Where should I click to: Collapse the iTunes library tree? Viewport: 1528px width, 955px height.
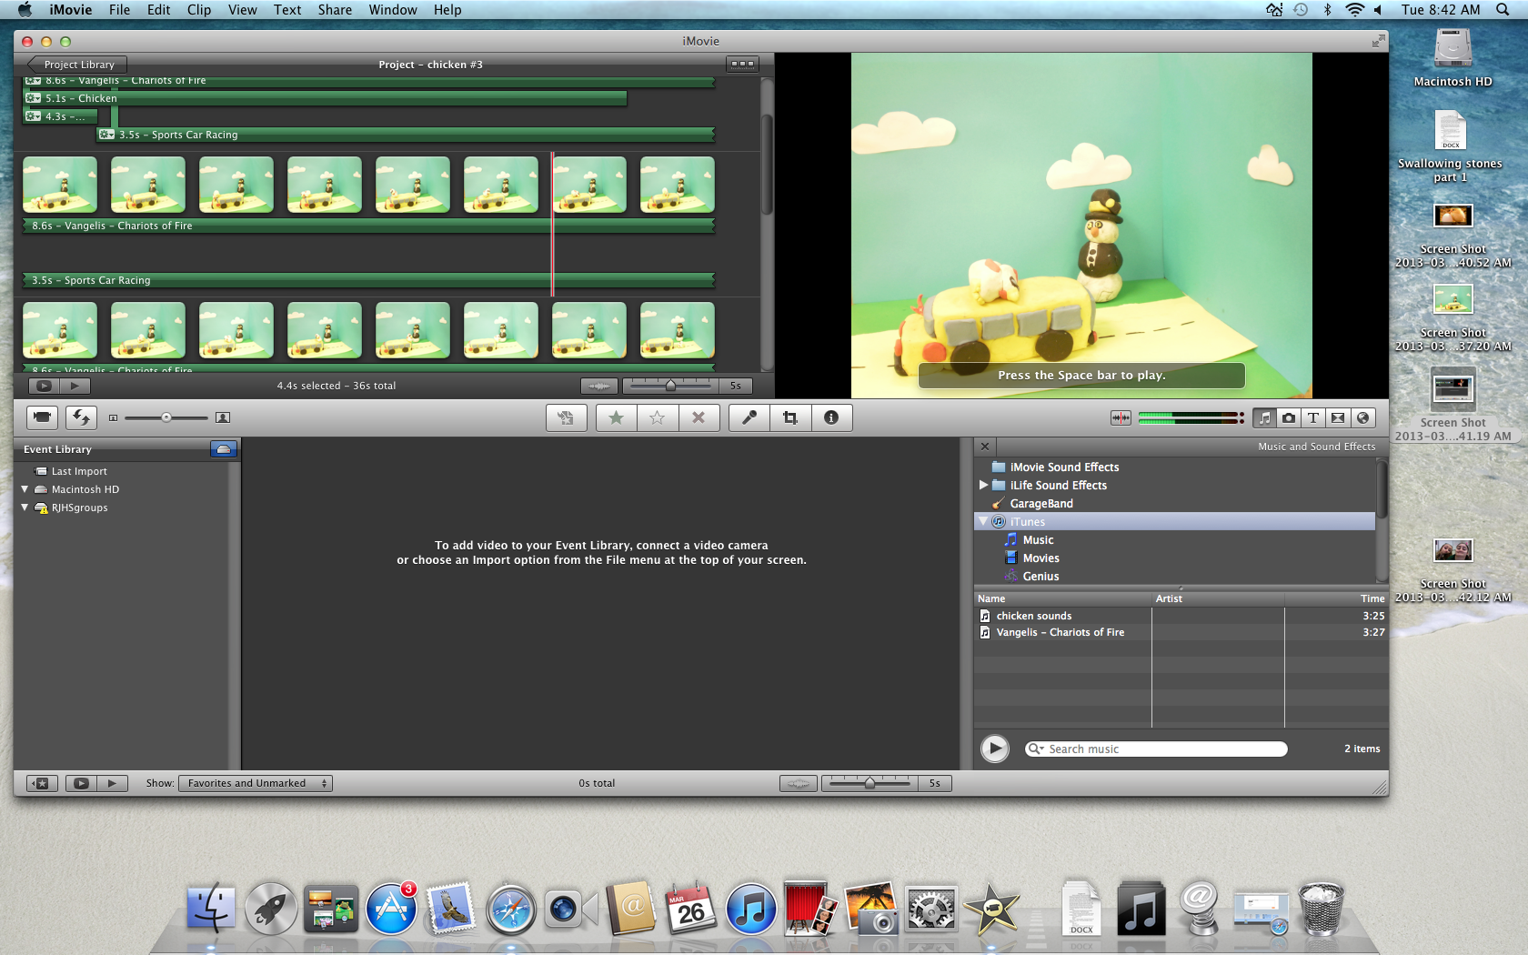coord(983,521)
